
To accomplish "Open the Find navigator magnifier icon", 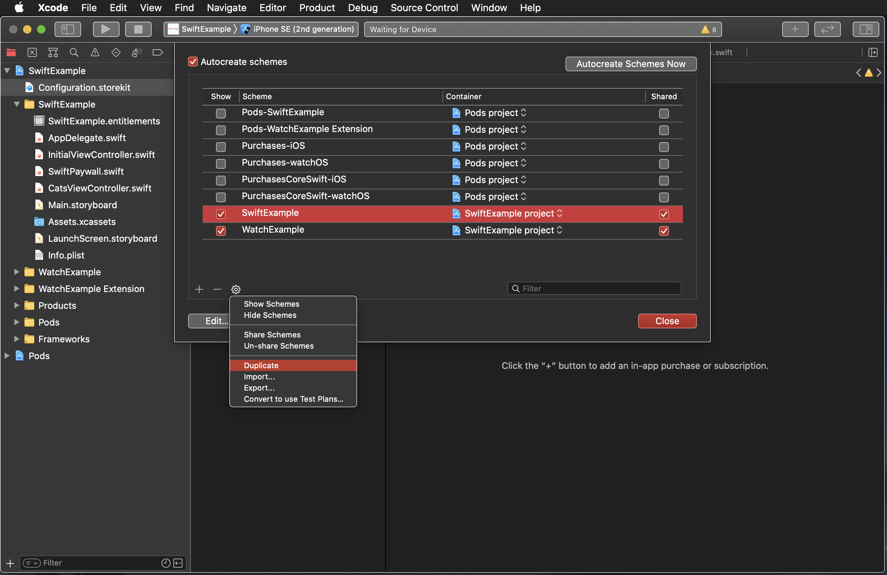I will 74,52.
